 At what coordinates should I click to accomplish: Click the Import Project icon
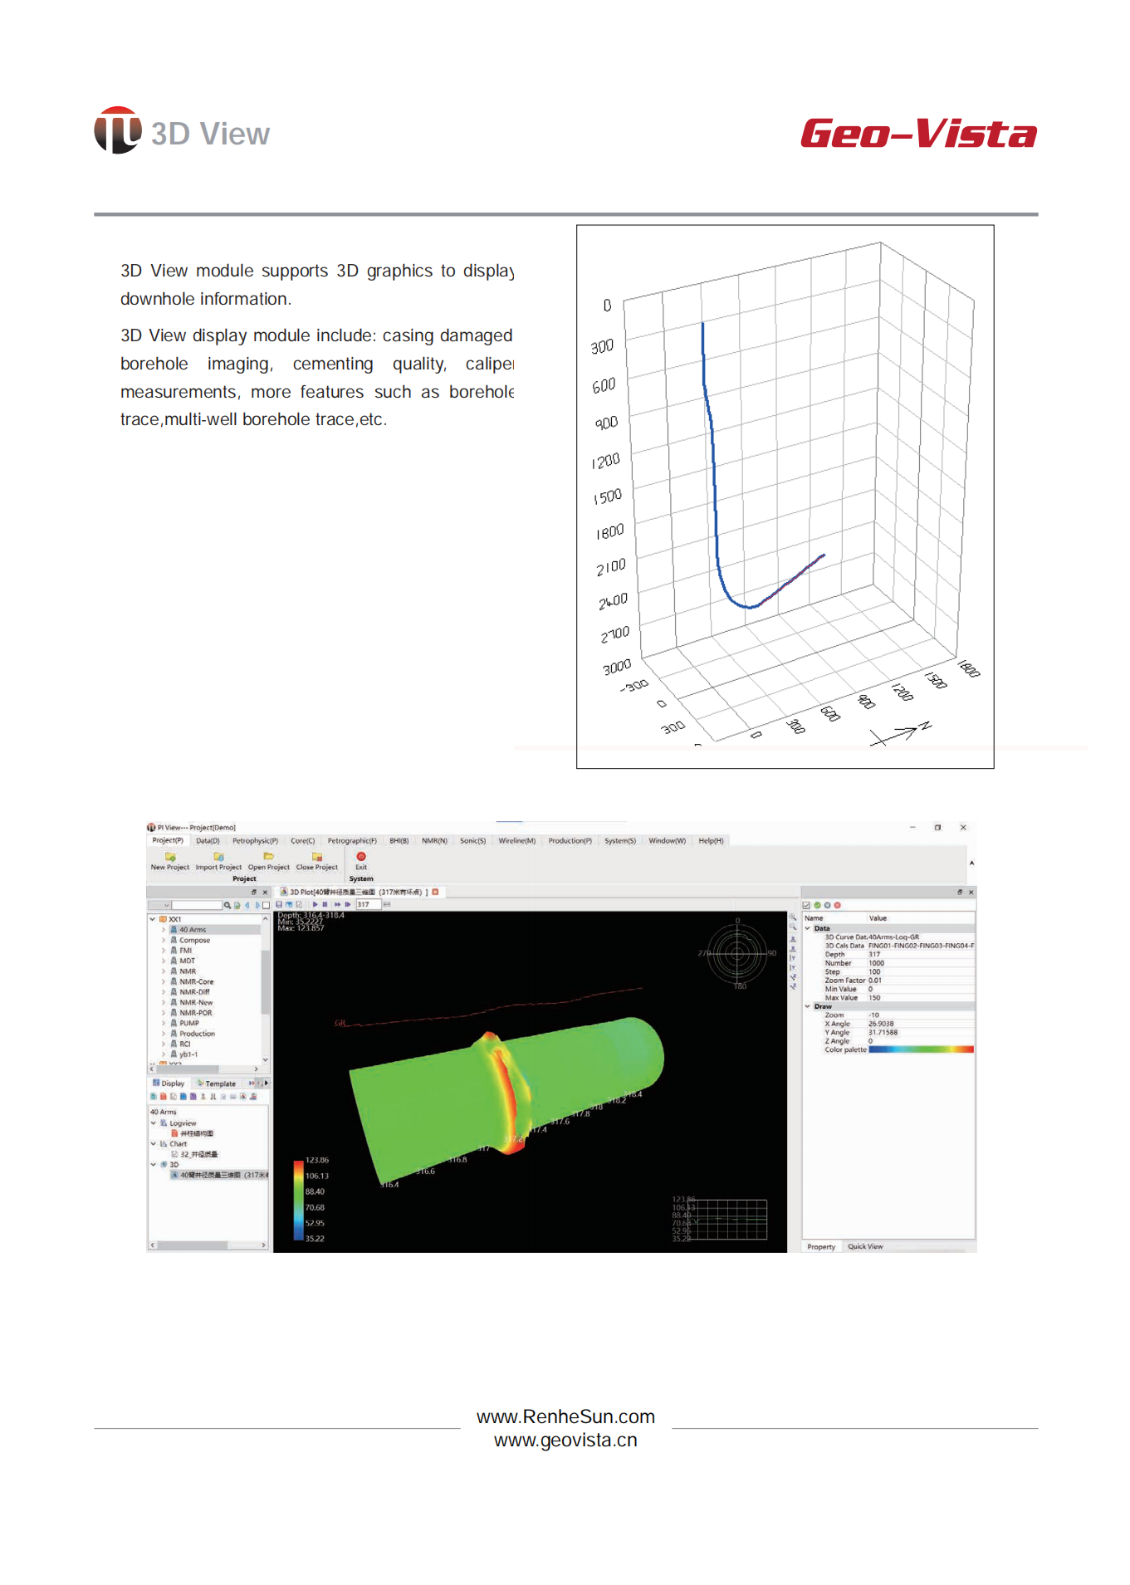[218, 857]
